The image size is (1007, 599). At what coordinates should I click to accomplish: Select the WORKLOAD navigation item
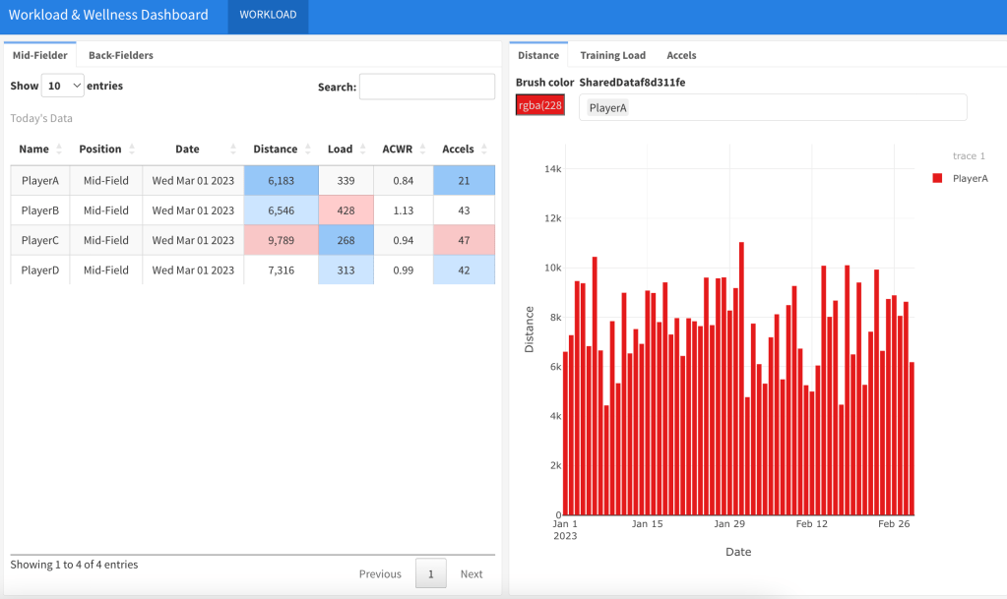click(x=268, y=16)
